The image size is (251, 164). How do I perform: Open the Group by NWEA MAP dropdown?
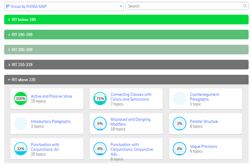(x=64, y=6)
